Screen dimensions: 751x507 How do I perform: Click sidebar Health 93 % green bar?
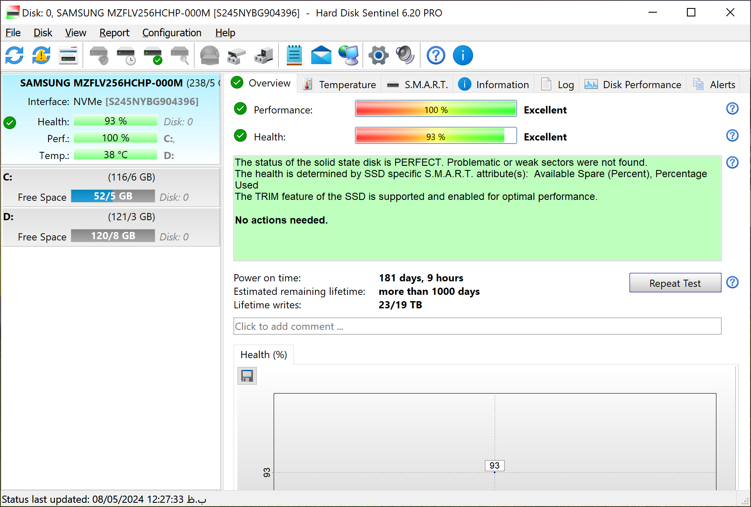tap(116, 121)
